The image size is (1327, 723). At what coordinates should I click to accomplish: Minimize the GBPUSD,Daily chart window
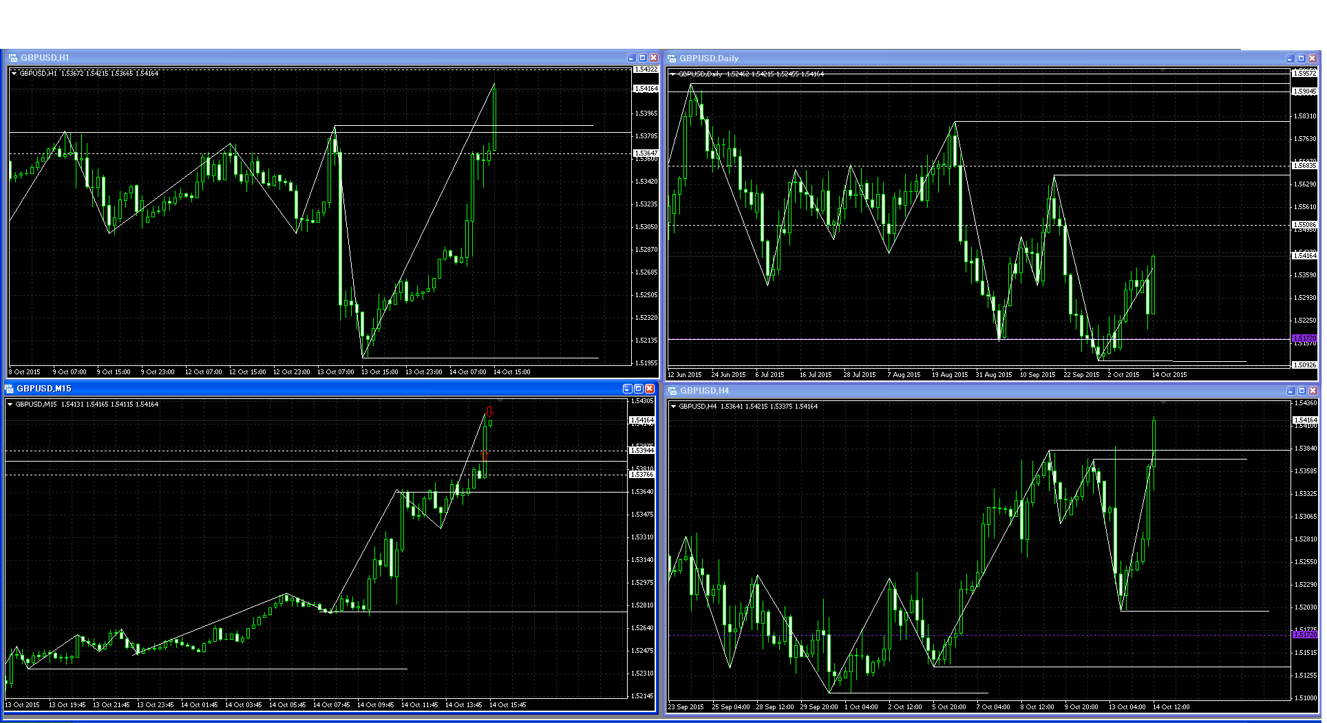(x=1290, y=59)
